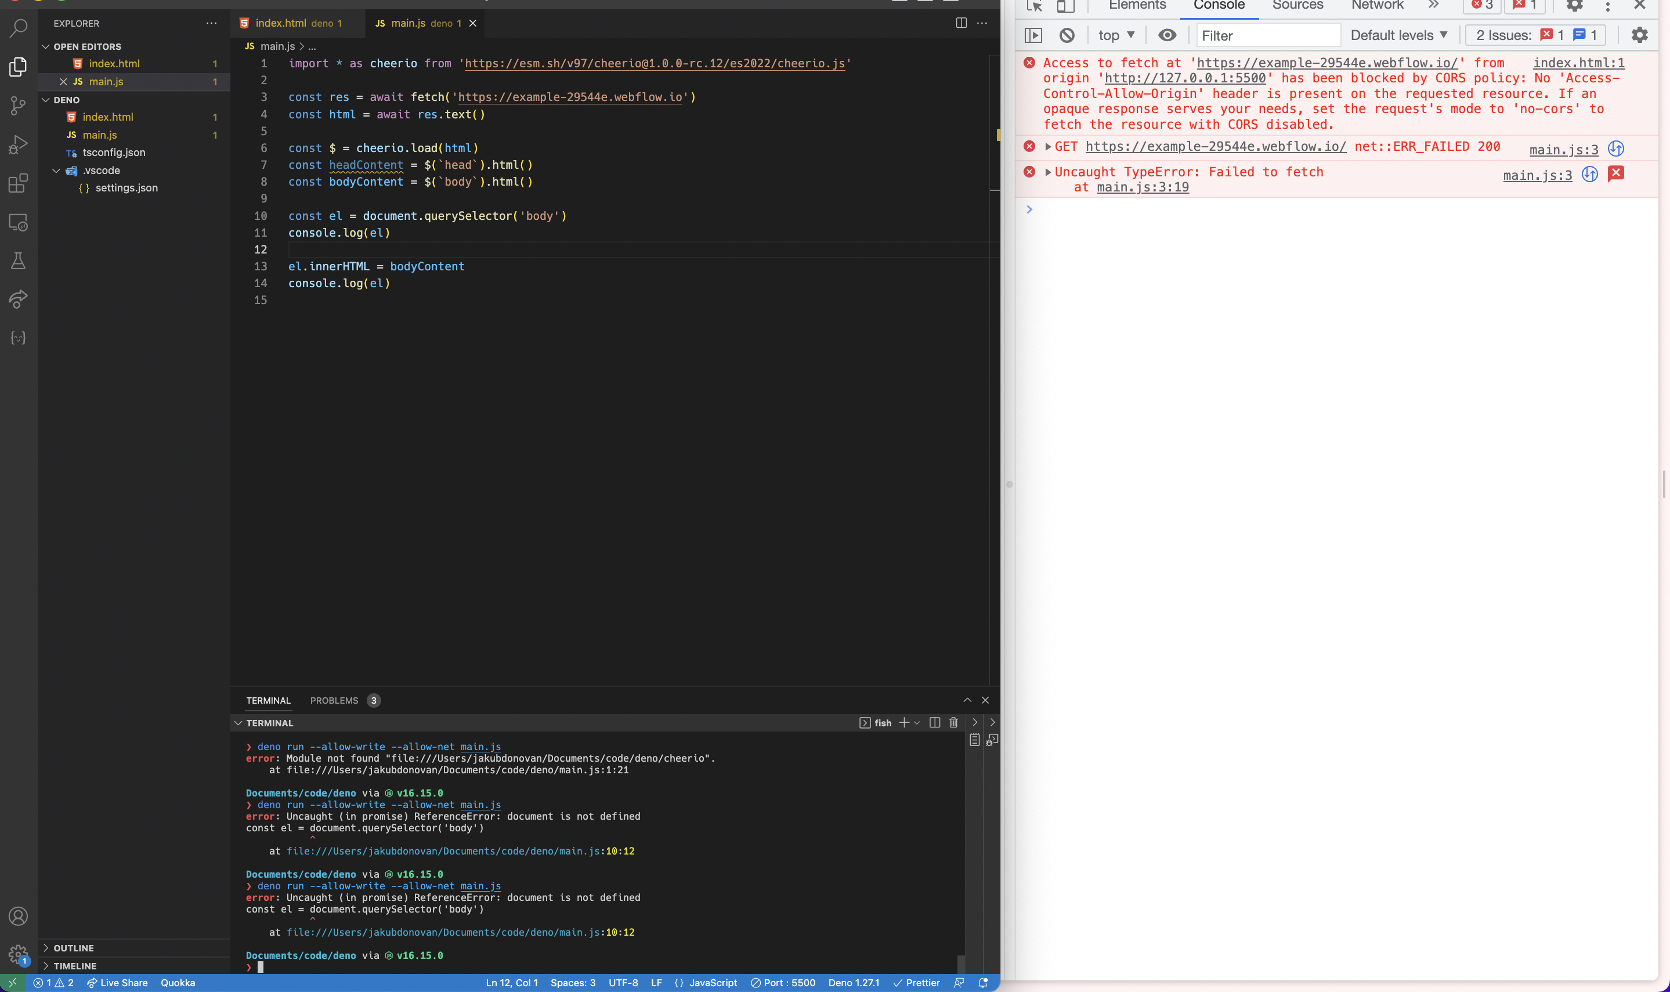The image size is (1670, 992).
Task: Split the editor right
Action: (x=961, y=23)
